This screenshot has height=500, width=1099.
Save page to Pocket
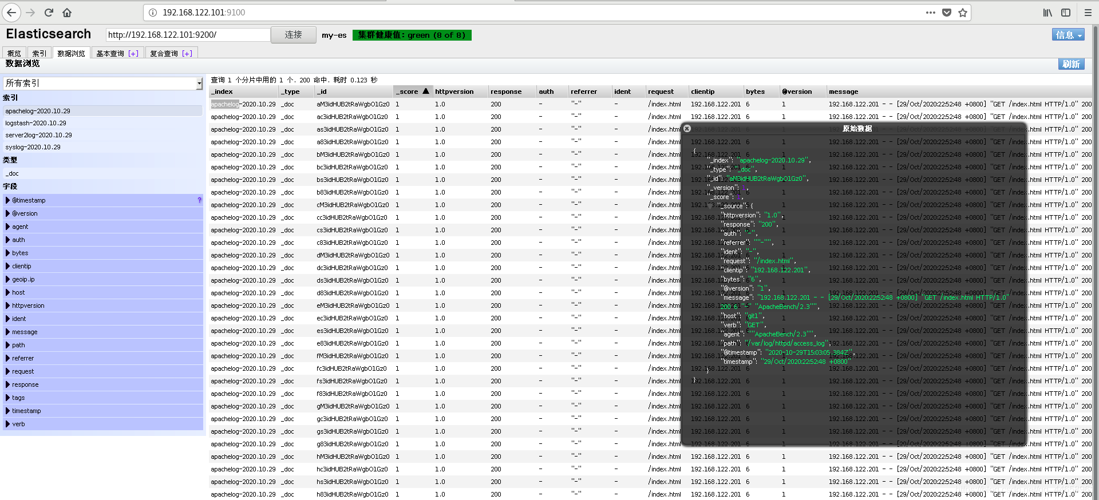[947, 13]
